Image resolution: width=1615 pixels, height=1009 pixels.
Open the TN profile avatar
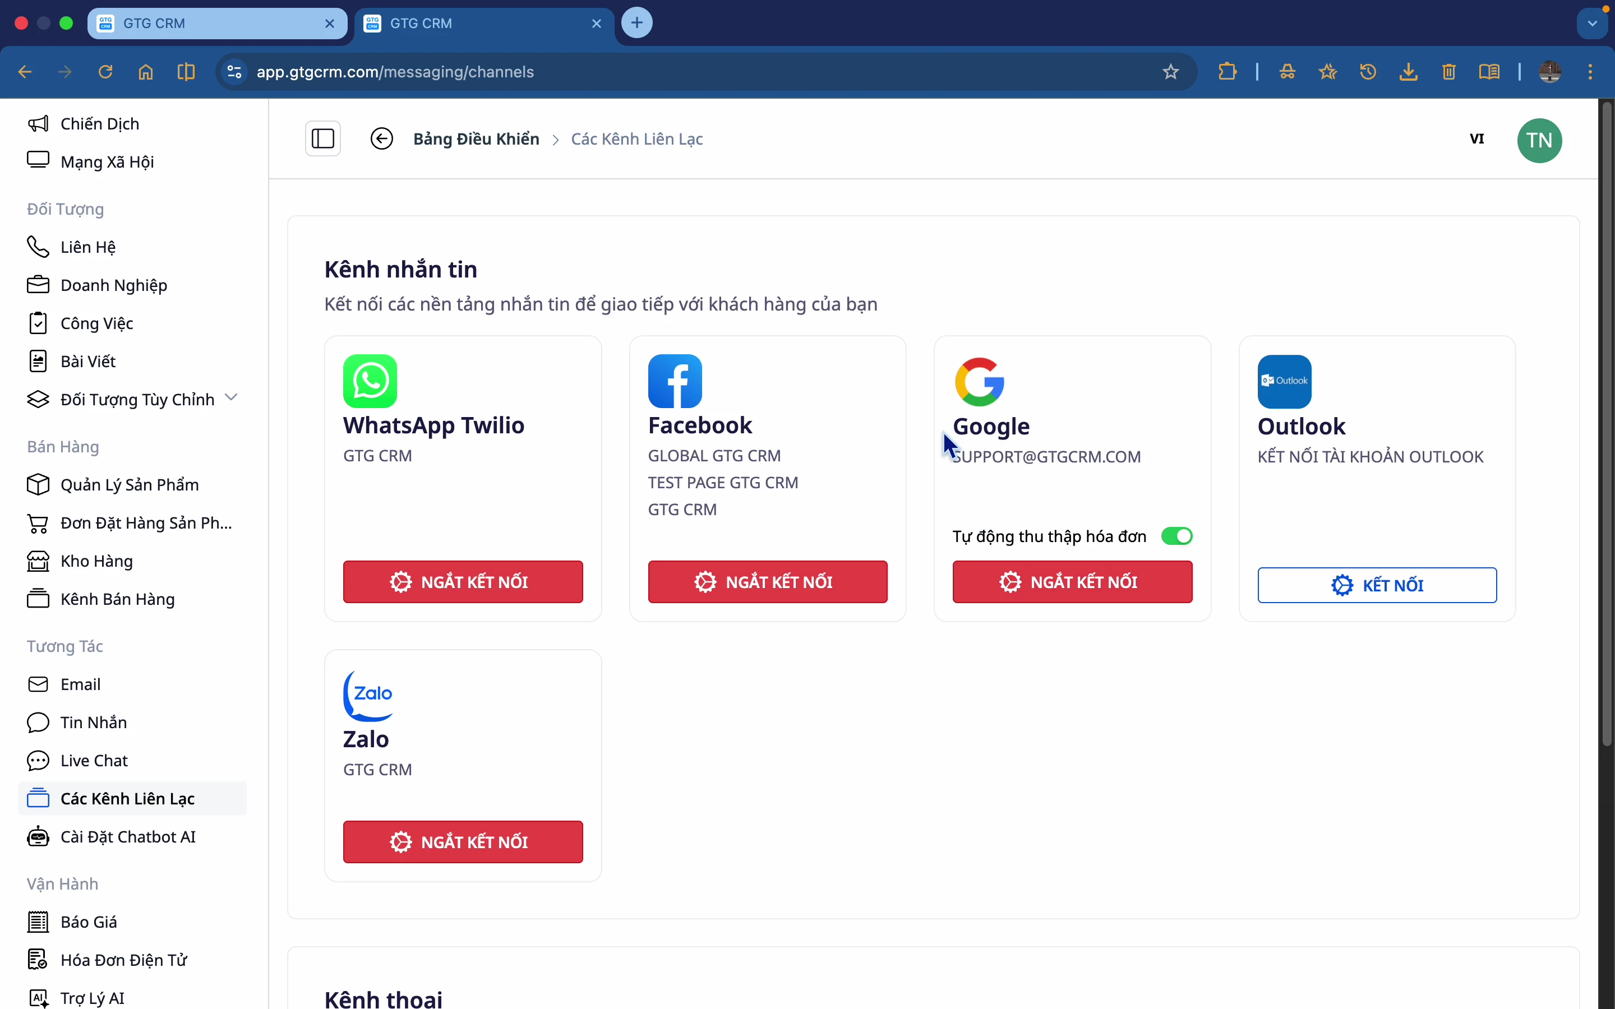click(x=1540, y=140)
